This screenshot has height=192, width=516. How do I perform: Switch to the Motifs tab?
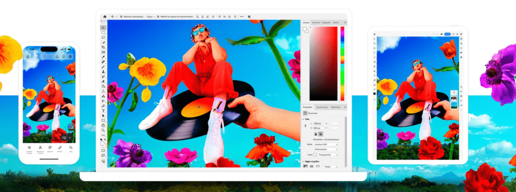(336, 23)
